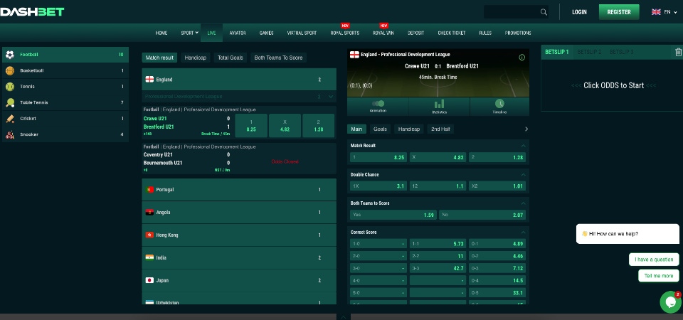The width and height of the screenshot is (683, 320).
Task: Open the PROMOTIONS menu item
Action: 518,33
